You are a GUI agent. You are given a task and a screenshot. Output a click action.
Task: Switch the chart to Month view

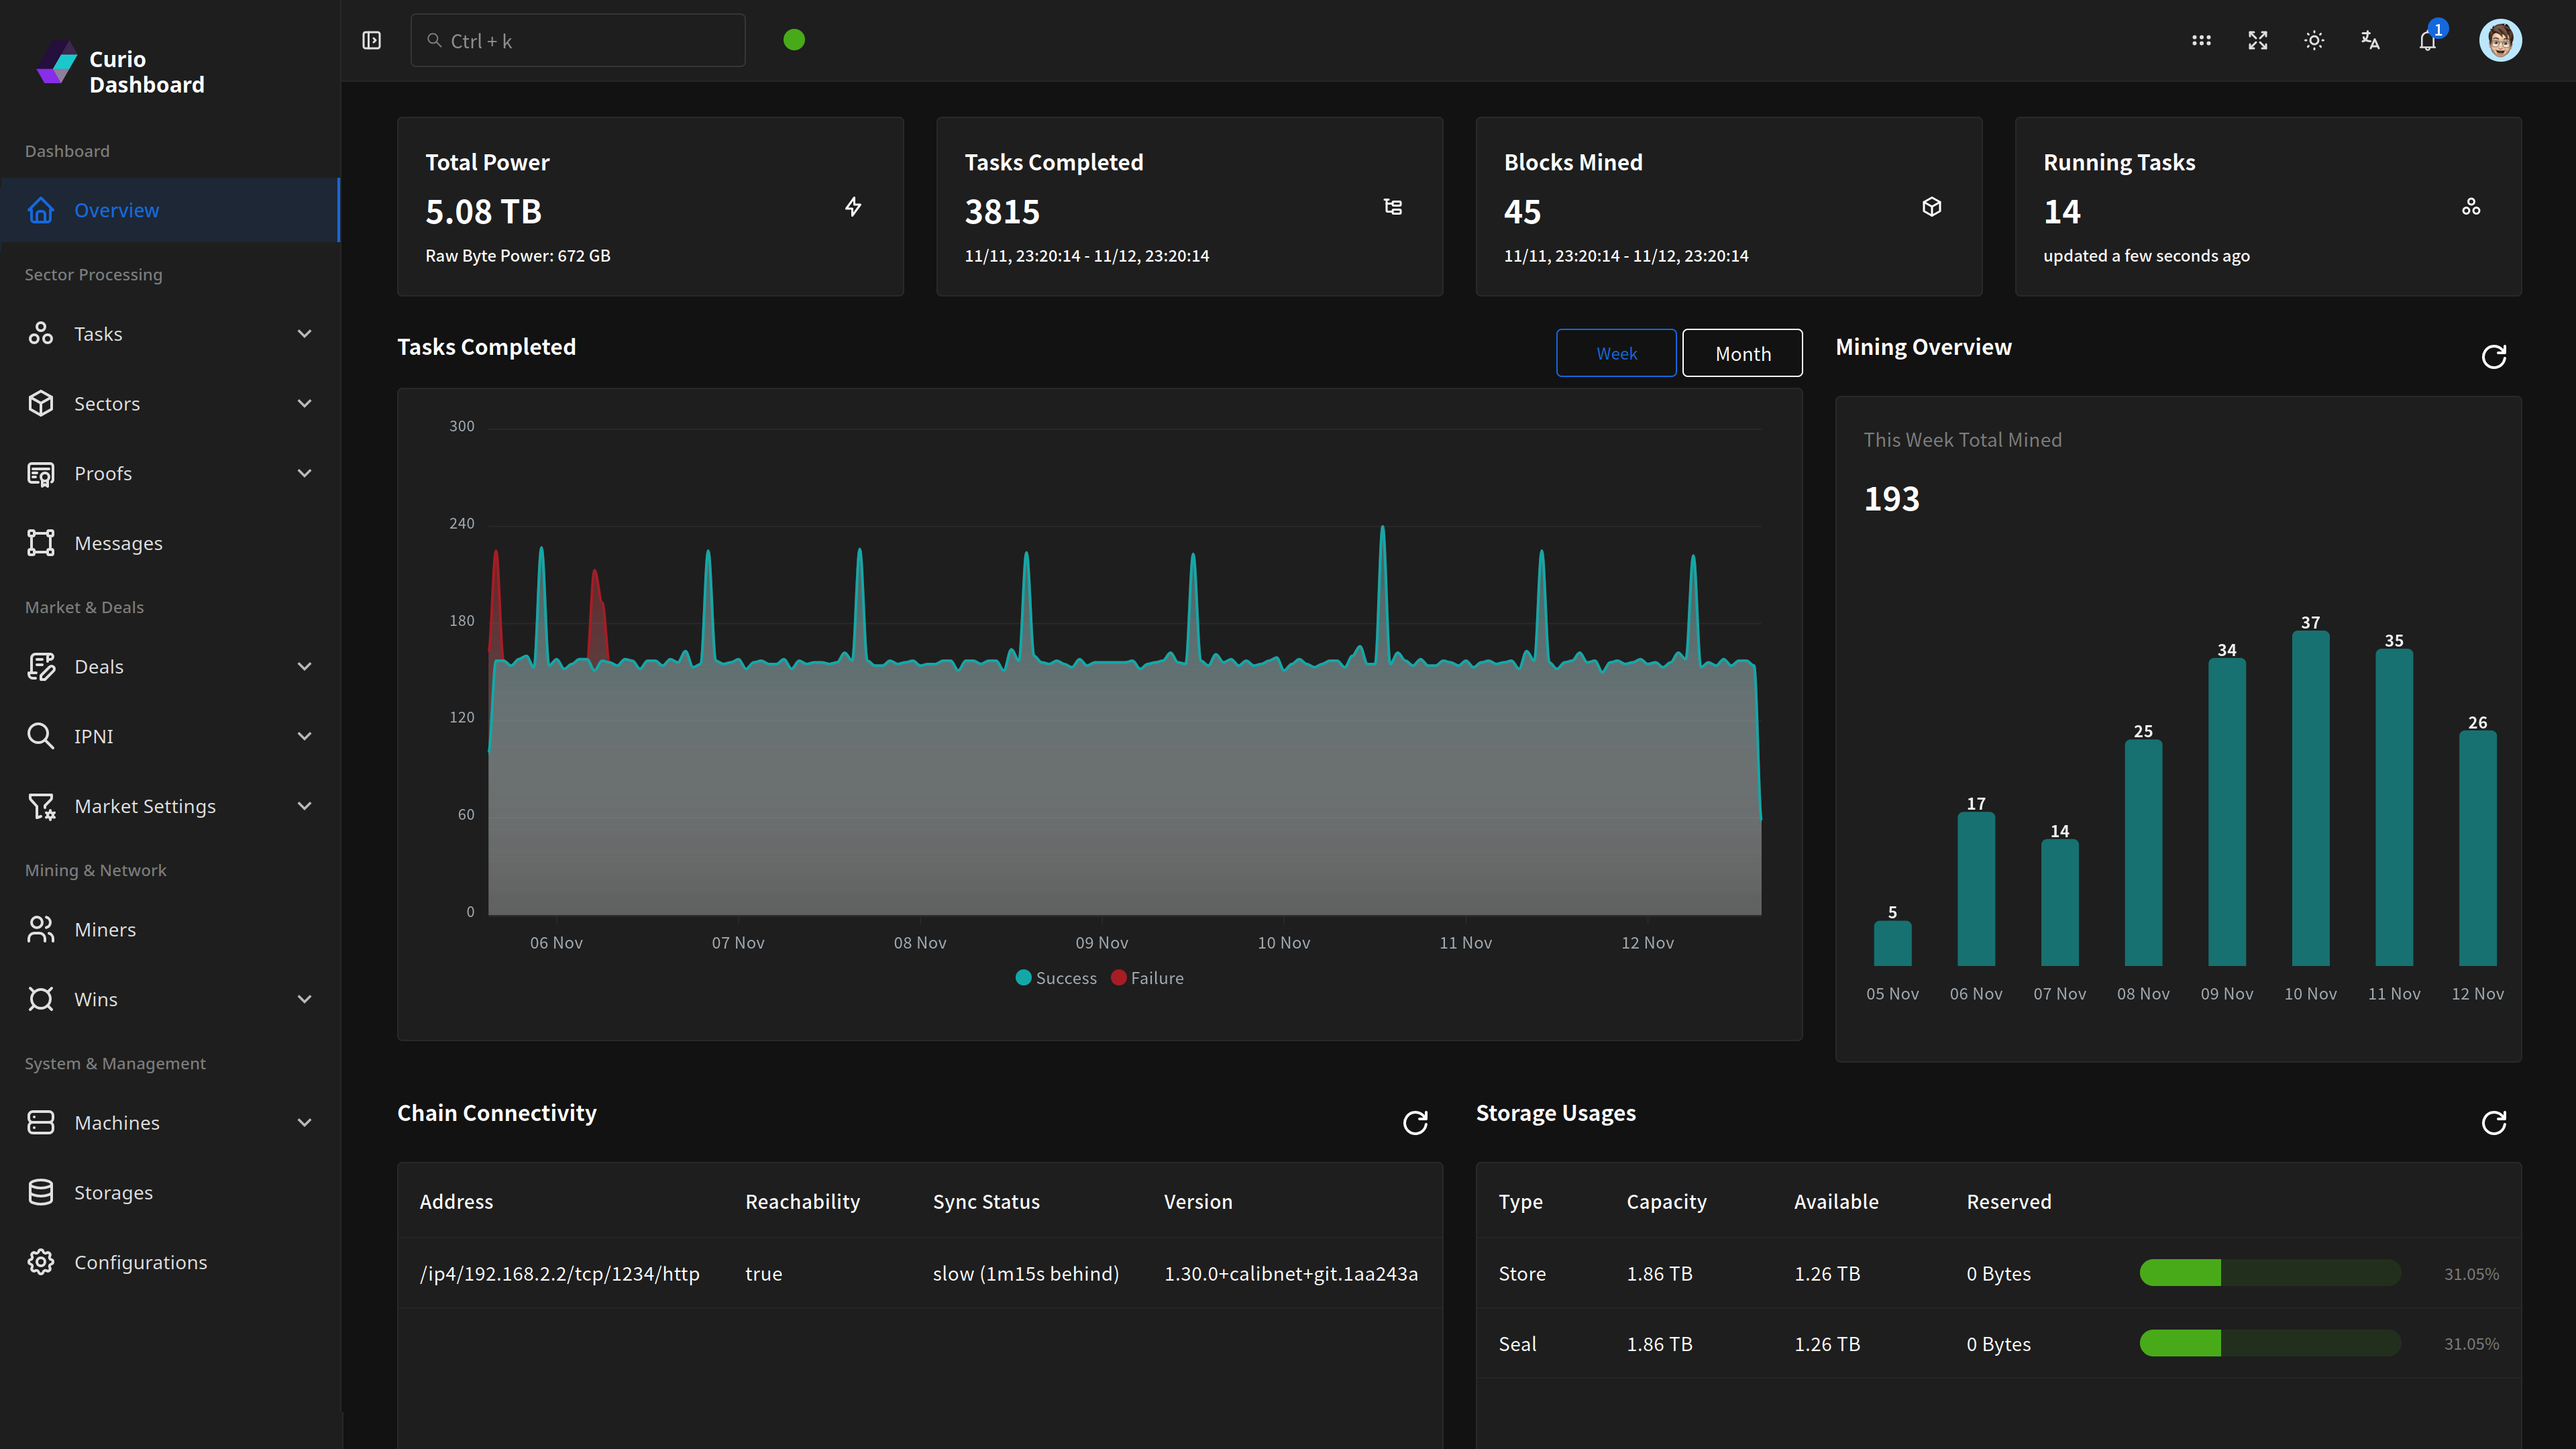[1742, 354]
